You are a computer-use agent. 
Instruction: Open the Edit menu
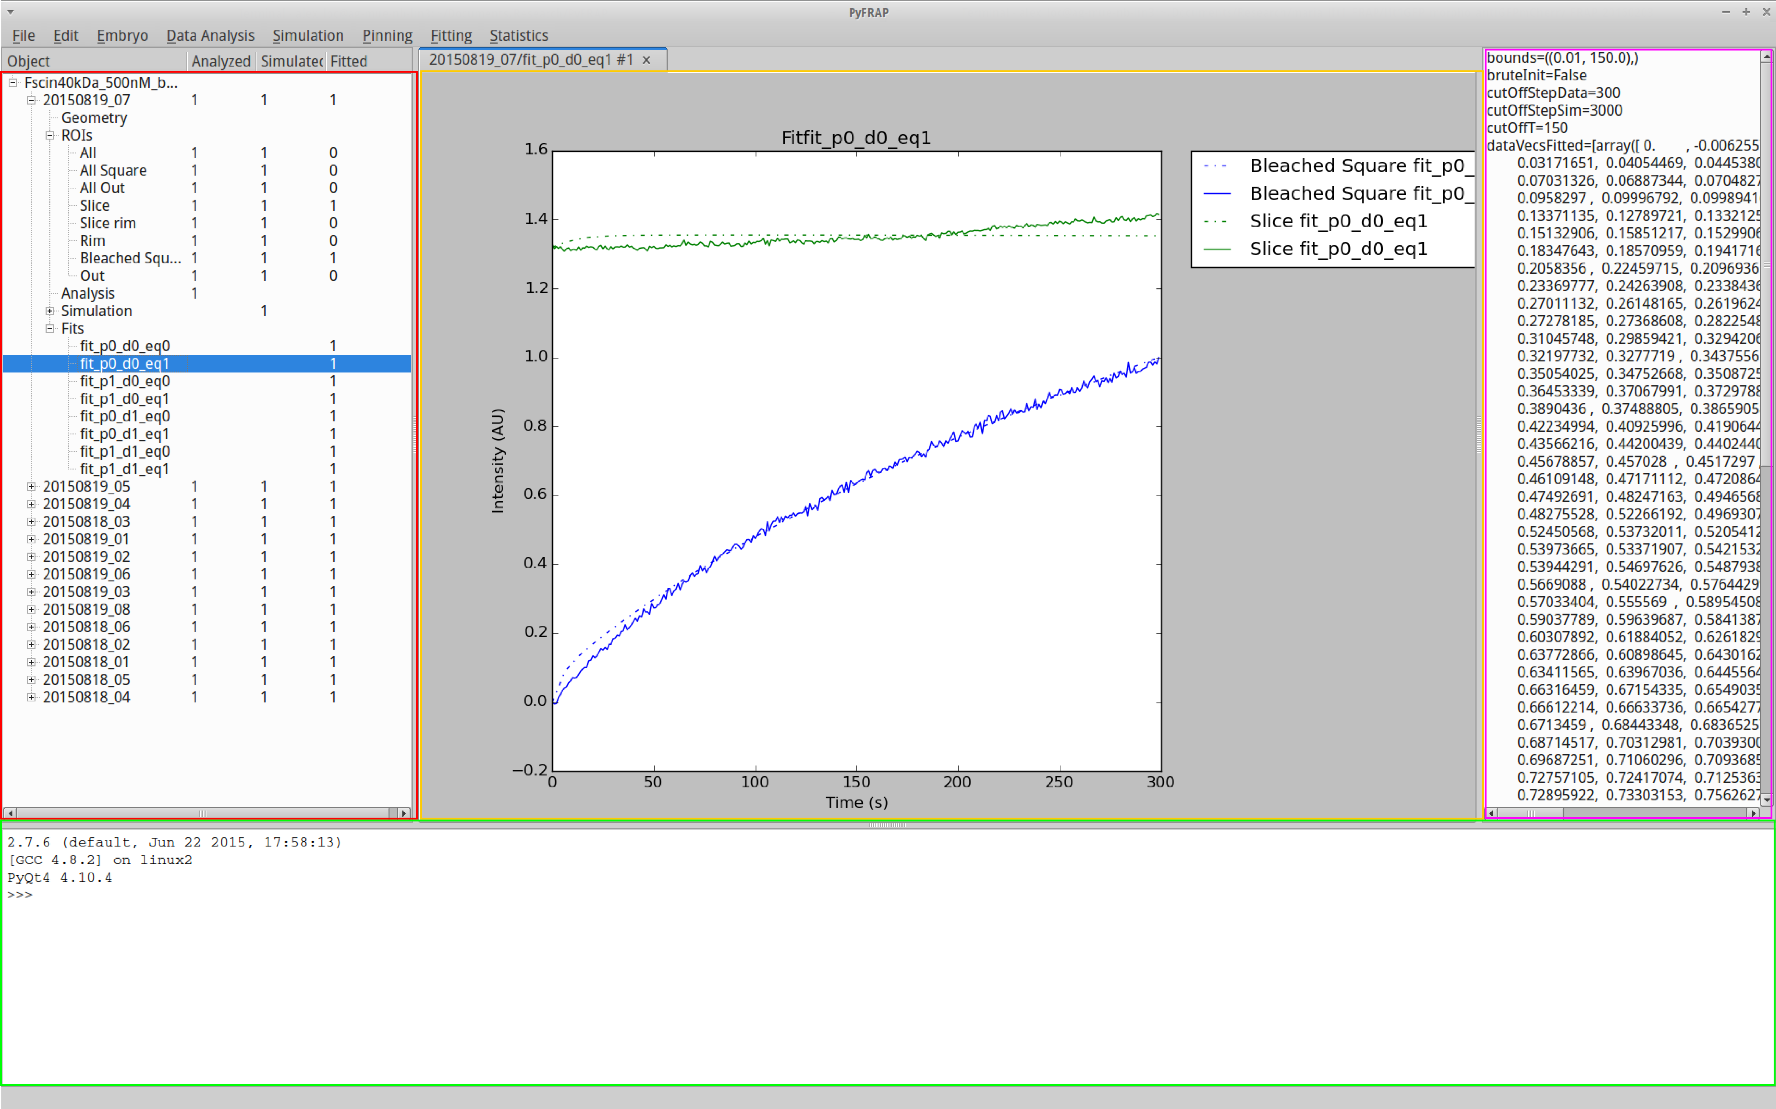click(x=65, y=35)
